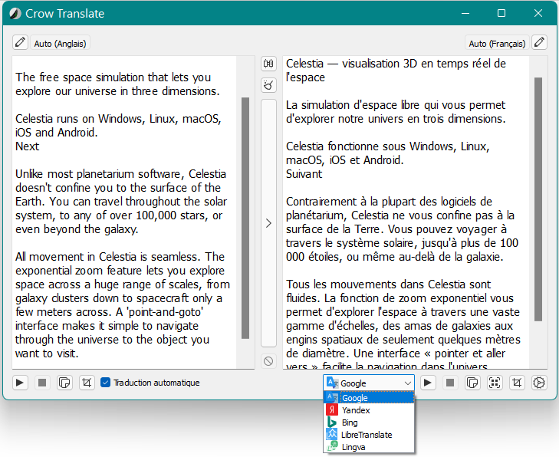Minimize the Crow Translate window
The height and width of the screenshot is (457, 559).
click(465, 13)
